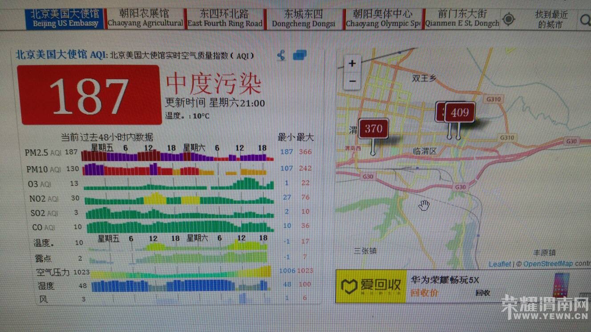Screen dimensions: 591x332
Task: Click the OpenStreetMap attribution link
Action: point(548,264)
